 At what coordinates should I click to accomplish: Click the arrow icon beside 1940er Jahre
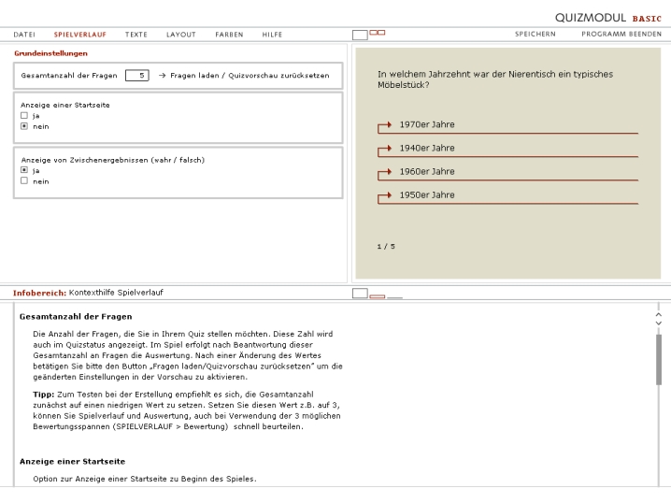[384, 149]
